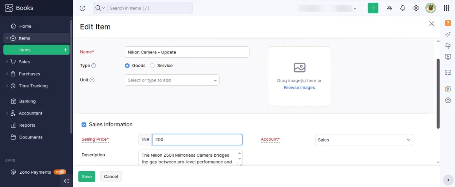Open the user profile avatar
Image resolution: width=455 pixels, height=187 pixels.
pos(431,8)
